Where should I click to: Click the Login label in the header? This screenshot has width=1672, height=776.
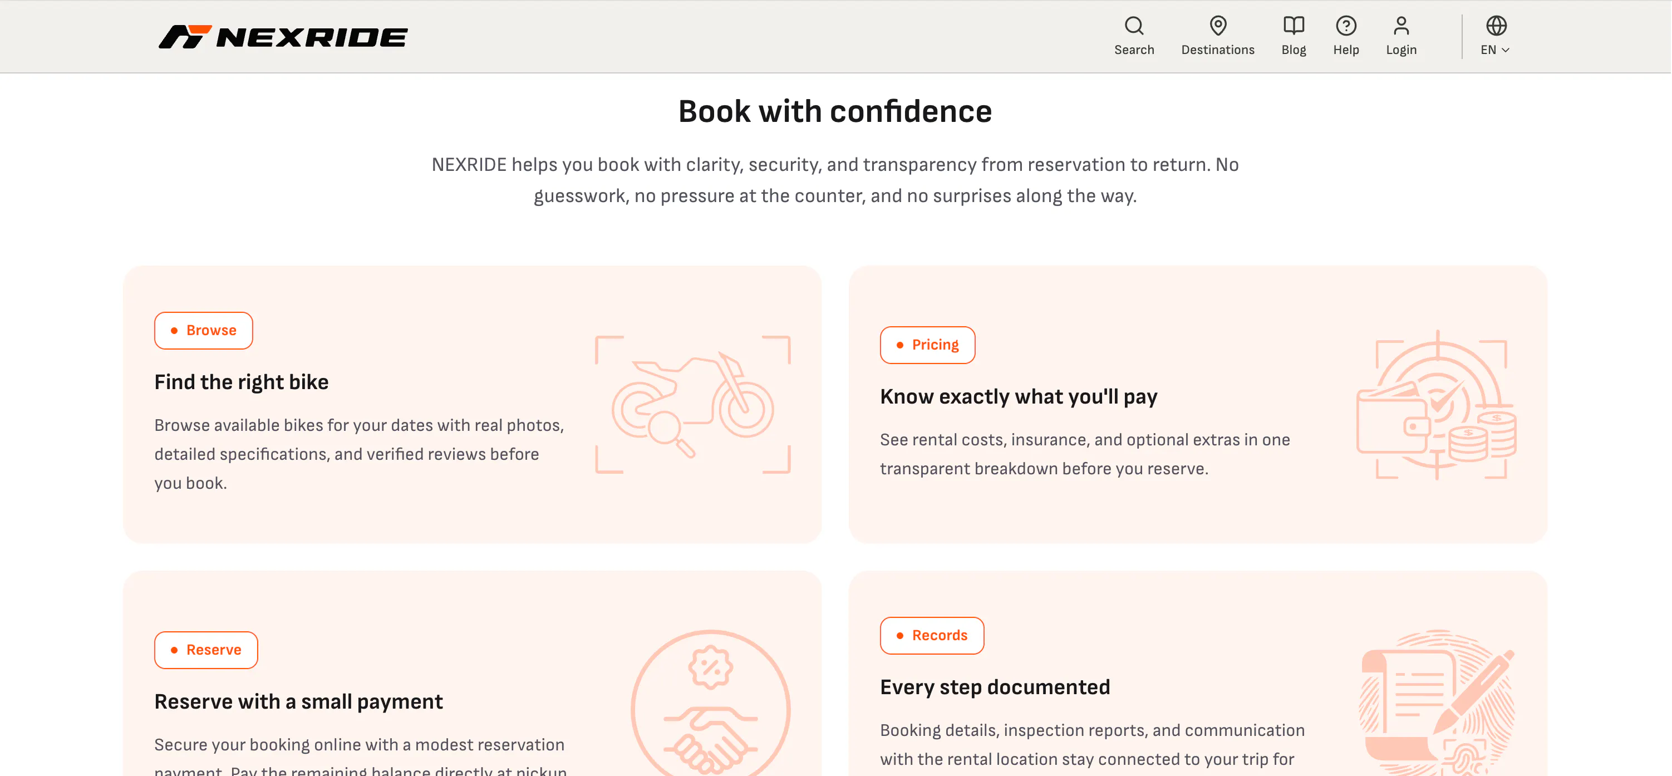(1401, 50)
